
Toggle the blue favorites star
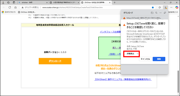[x=153, y=7]
